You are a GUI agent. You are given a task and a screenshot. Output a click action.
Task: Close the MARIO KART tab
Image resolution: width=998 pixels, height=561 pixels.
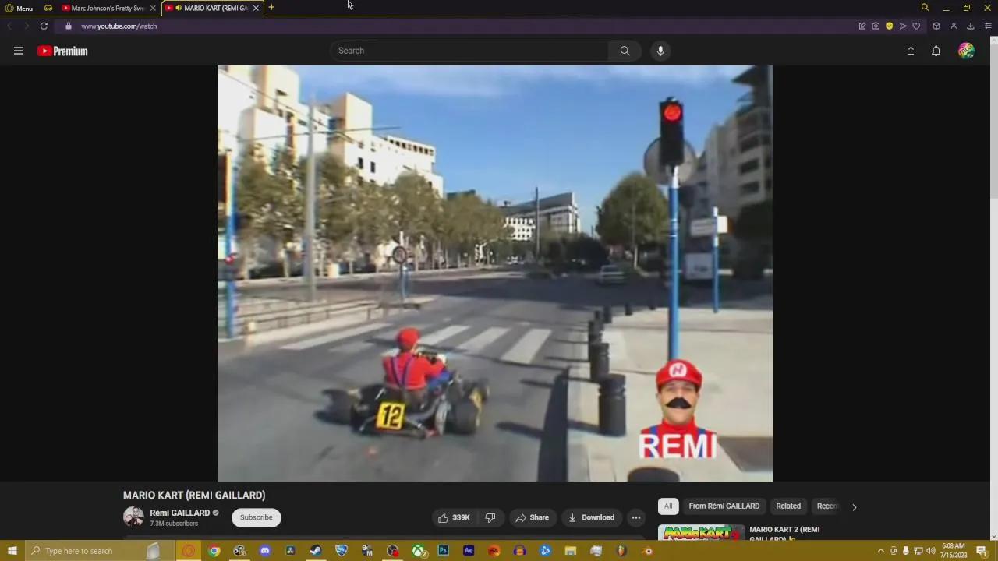(256, 8)
